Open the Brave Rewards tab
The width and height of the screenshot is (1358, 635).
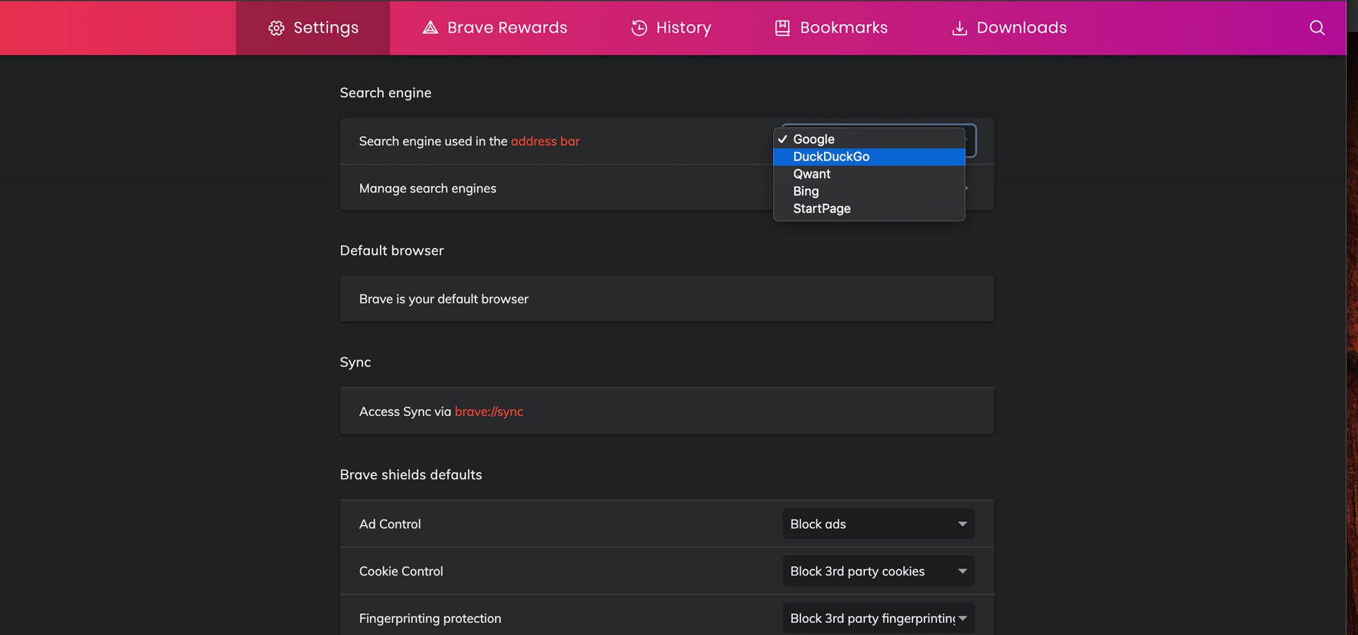[494, 28]
